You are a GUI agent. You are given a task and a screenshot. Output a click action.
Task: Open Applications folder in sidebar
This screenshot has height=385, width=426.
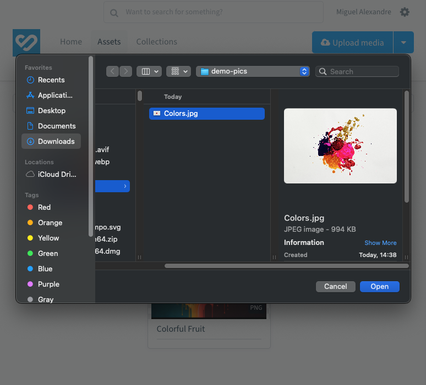54,95
